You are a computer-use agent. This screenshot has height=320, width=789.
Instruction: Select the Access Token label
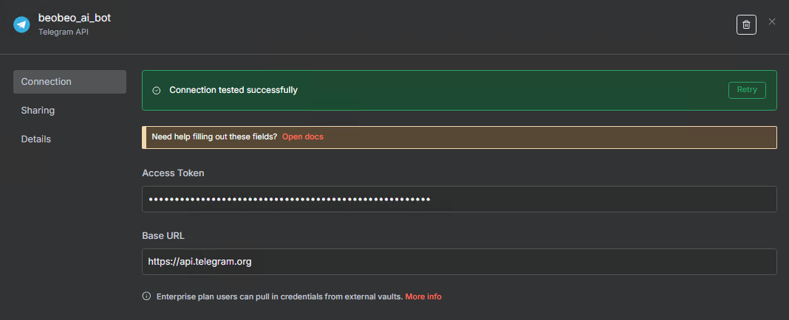click(x=173, y=173)
